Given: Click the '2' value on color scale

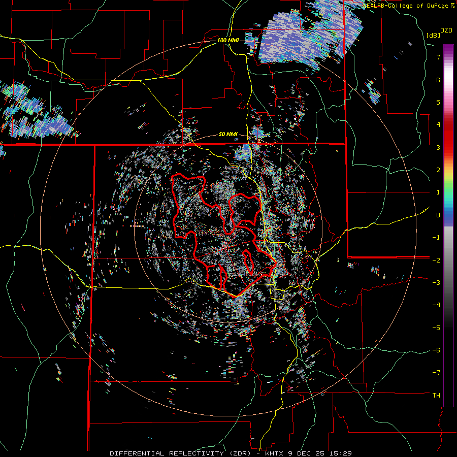Looking at the screenshot, I should (x=438, y=170).
